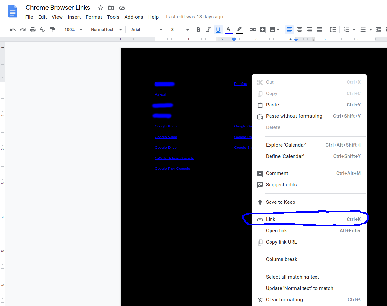
Task: Click the Add comment toolbar icon
Action: click(263, 30)
